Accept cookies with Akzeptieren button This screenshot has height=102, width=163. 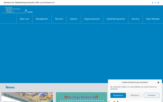[x=118, y=95]
